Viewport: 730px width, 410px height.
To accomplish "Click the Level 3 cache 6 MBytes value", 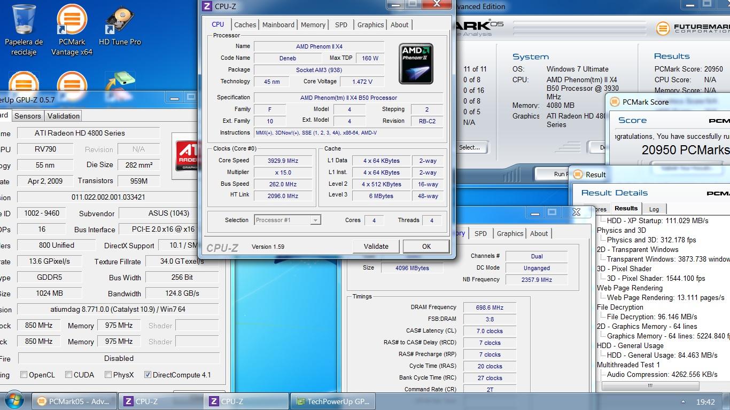I will pos(381,196).
